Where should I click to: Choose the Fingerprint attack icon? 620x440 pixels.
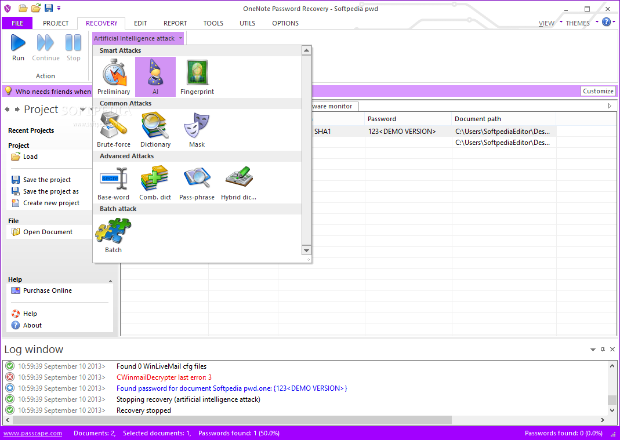[x=197, y=77]
